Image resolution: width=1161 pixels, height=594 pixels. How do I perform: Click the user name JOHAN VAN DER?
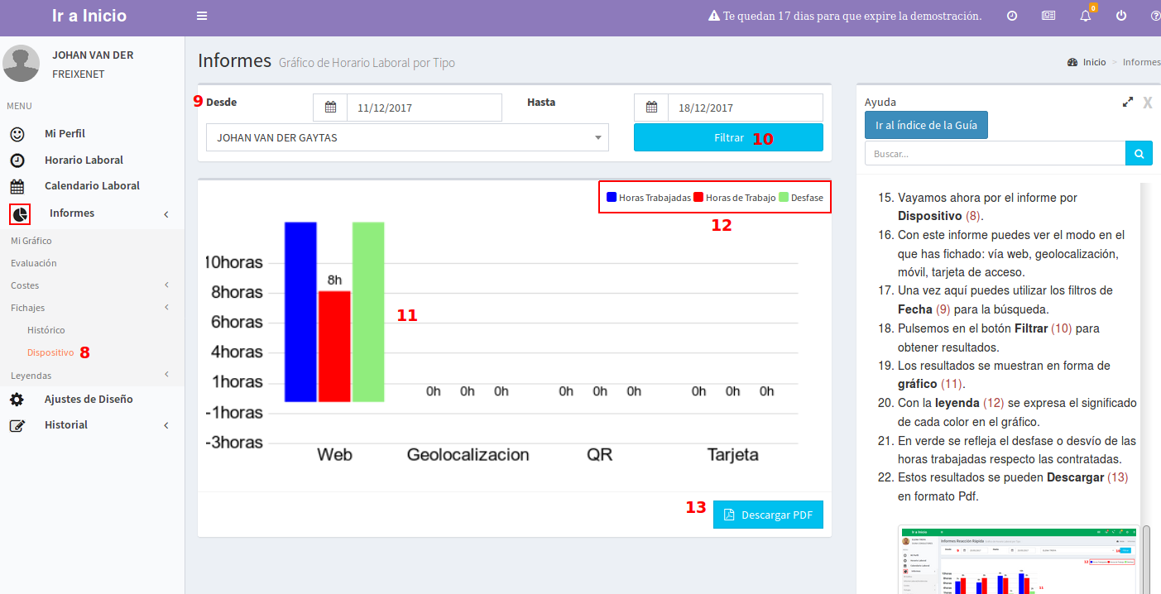click(x=93, y=55)
